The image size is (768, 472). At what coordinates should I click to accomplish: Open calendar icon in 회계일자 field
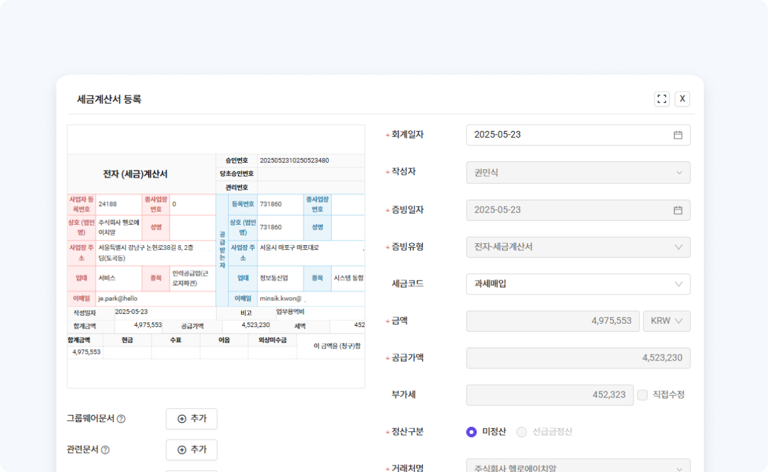tap(678, 135)
